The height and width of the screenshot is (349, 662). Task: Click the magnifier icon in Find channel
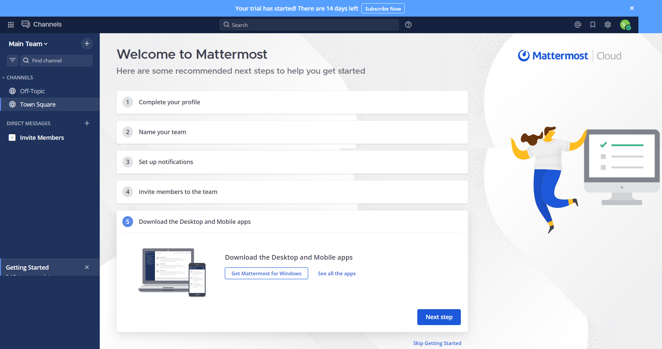click(x=26, y=60)
